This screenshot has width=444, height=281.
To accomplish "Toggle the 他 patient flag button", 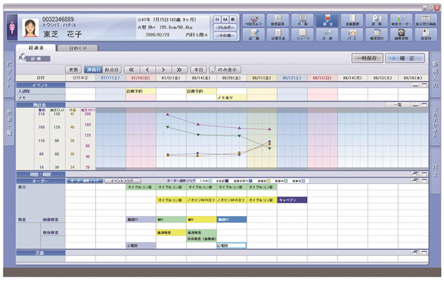I will click(x=233, y=19).
